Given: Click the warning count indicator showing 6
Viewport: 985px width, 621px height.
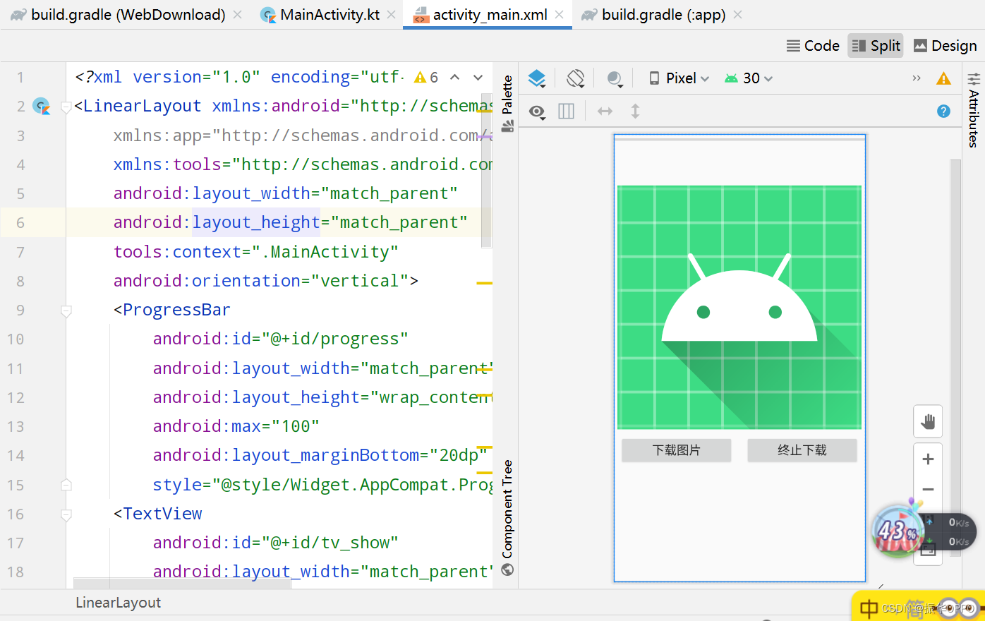Looking at the screenshot, I should 426,77.
